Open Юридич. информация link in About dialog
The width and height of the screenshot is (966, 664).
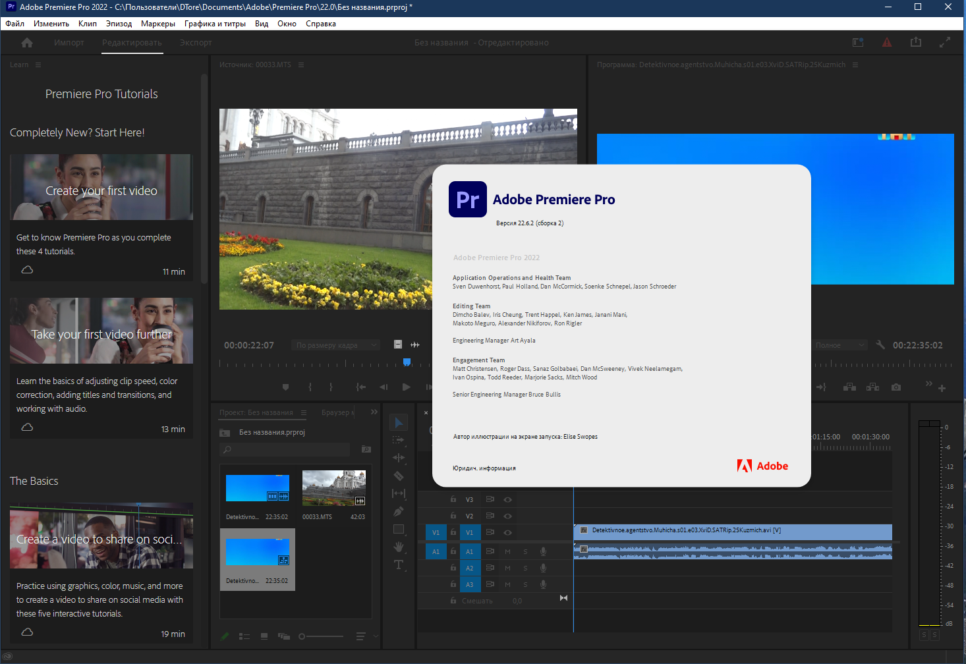(x=484, y=468)
